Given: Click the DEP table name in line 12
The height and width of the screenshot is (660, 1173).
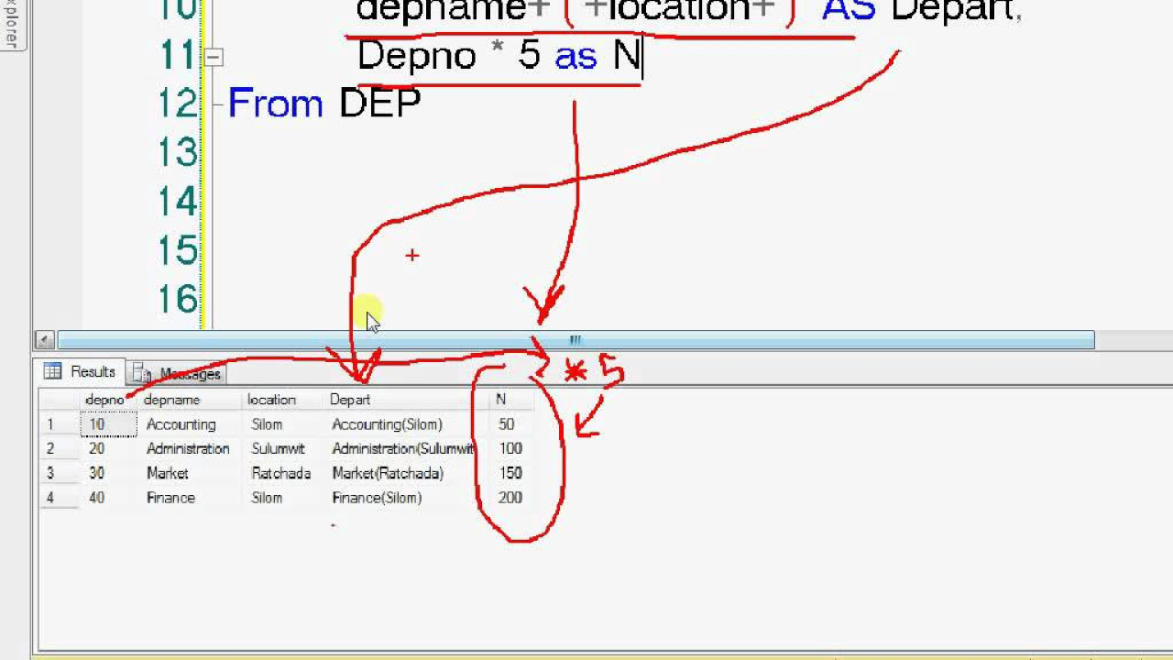Looking at the screenshot, I should [x=379, y=104].
